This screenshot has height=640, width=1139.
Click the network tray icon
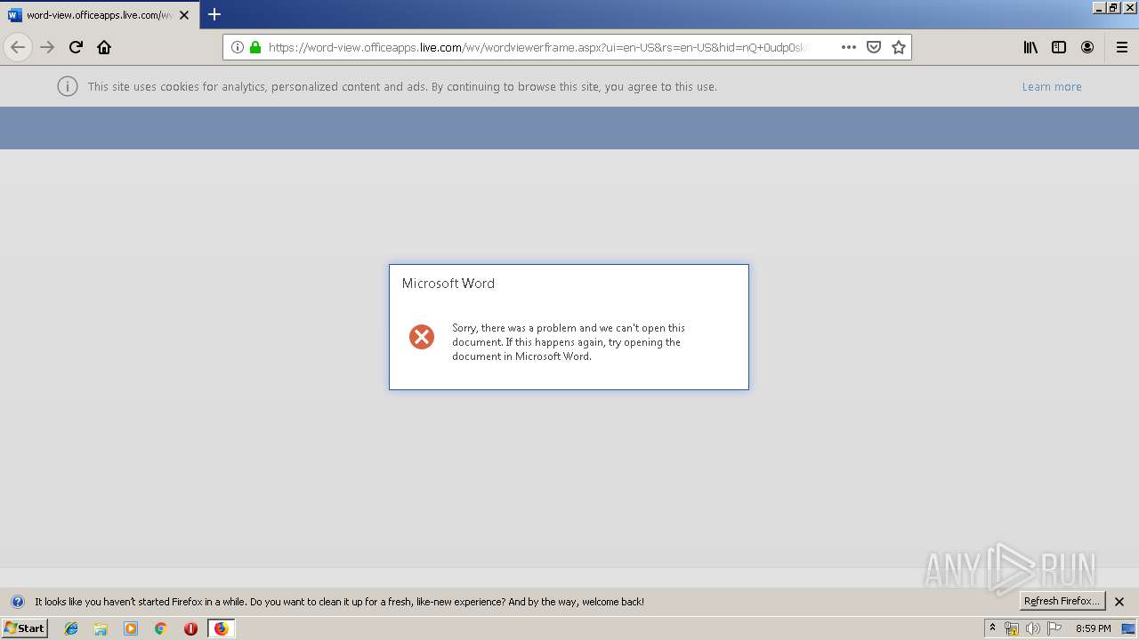(1012, 628)
